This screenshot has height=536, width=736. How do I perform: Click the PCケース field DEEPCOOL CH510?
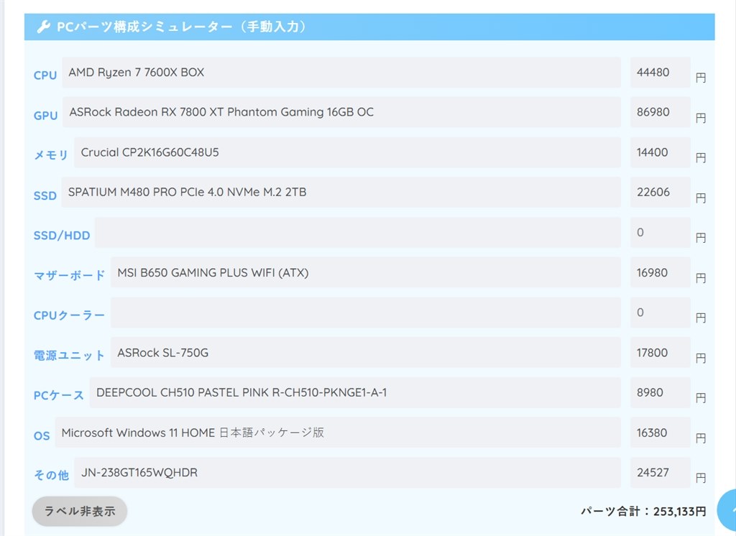355,392
